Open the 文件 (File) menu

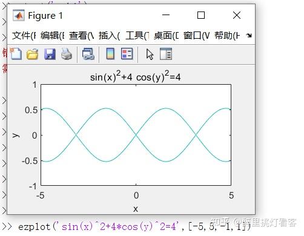pyautogui.click(x=24, y=36)
